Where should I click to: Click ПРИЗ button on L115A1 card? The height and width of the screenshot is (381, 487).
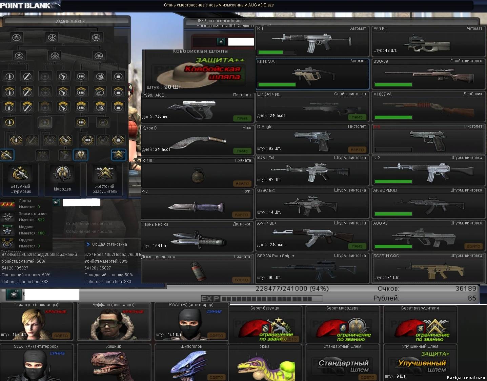pos(357,117)
